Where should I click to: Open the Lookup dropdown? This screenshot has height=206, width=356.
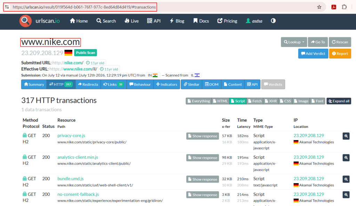pyautogui.click(x=294, y=42)
